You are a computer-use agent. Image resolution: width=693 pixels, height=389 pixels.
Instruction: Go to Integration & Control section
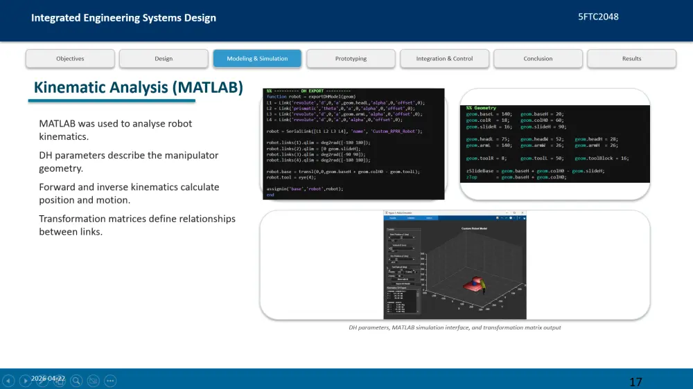[x=444, y=58]
